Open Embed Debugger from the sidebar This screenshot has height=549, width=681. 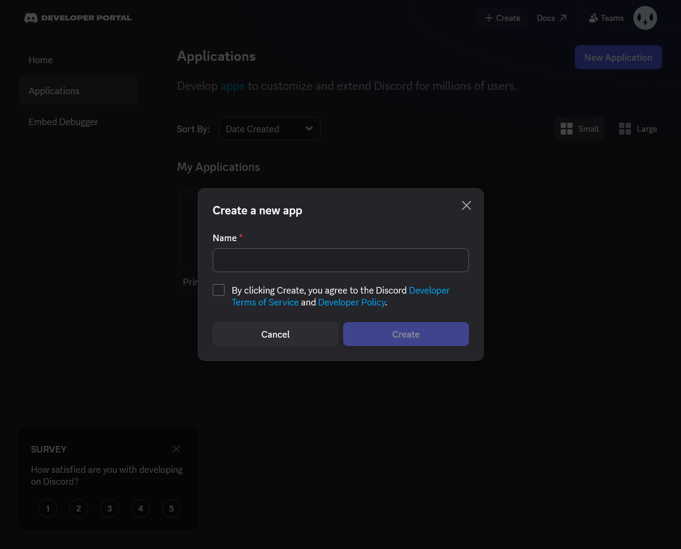(x=63, y=122)
